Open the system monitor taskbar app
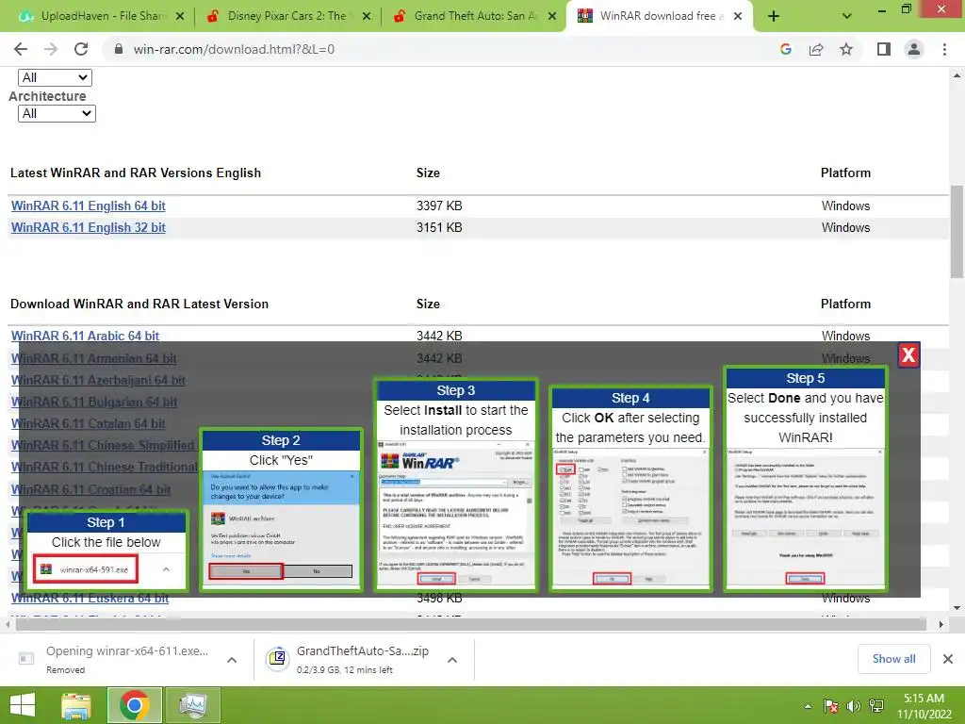This screenshot has height=724, width=965. pyautogui.click(x=192, y=705)
